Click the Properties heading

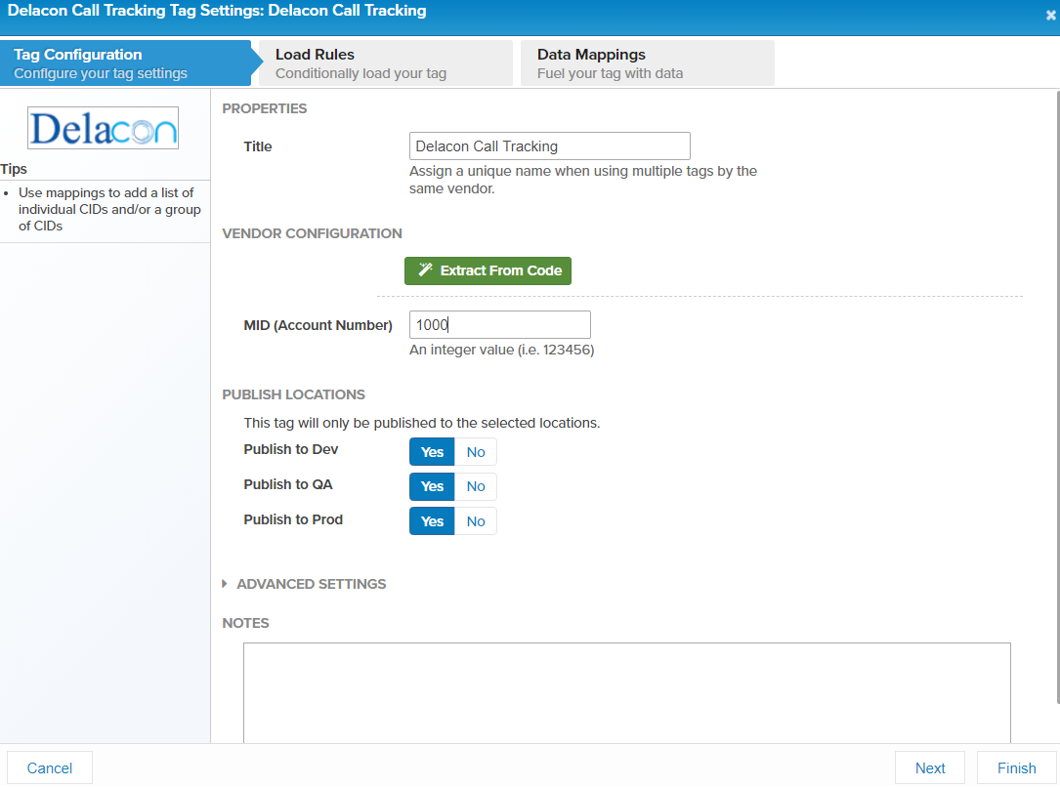pyautogui.click(x=265, y=108)
